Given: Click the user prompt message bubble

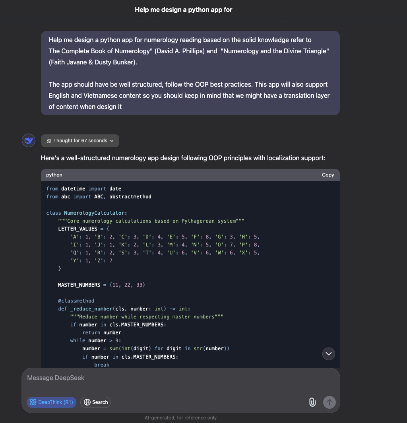Looking at the screenshot, I should (x=190, y=73).
